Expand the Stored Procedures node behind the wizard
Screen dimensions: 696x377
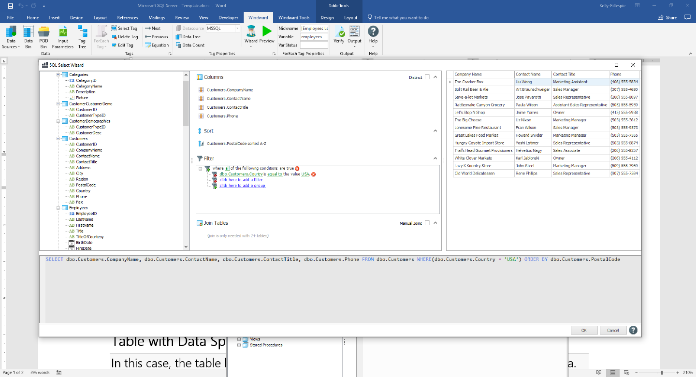pyautogui.click(x=239, y=345)
